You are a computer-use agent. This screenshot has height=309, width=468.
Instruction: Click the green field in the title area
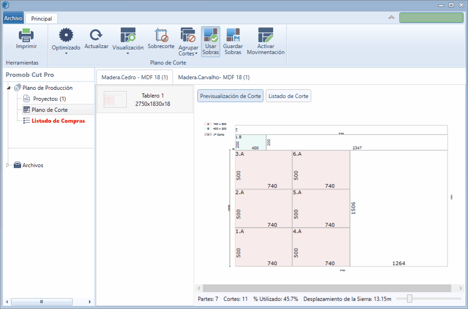pos(431,17)
